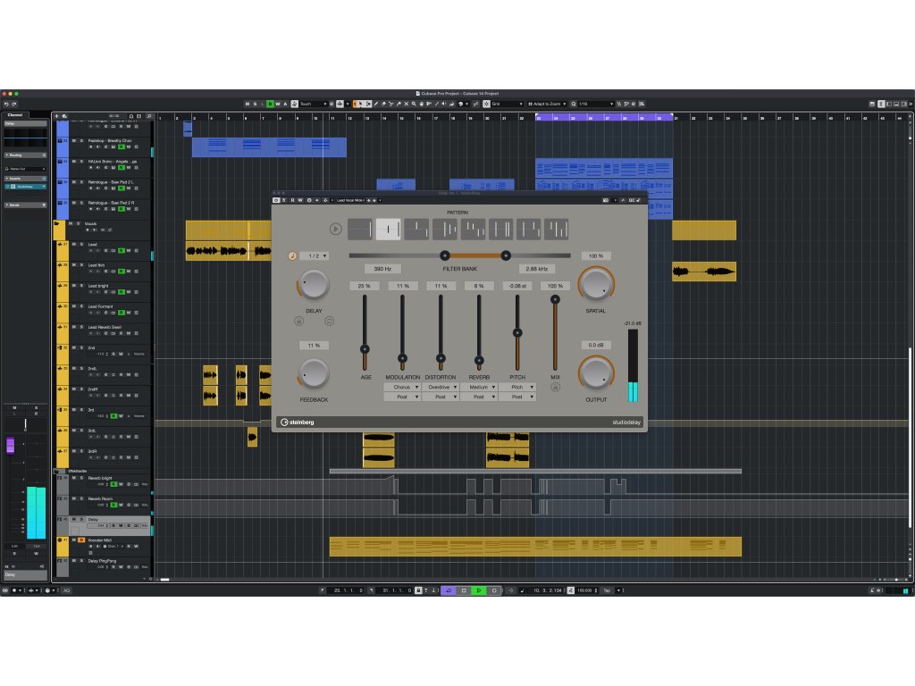This screenshot has height=686, width=915.
Task: Select the Object Selection arrow tool
Action: [361, 104]
